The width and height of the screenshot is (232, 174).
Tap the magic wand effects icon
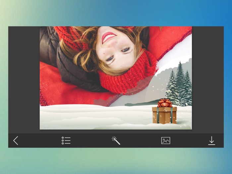click(x=116, y=141)
